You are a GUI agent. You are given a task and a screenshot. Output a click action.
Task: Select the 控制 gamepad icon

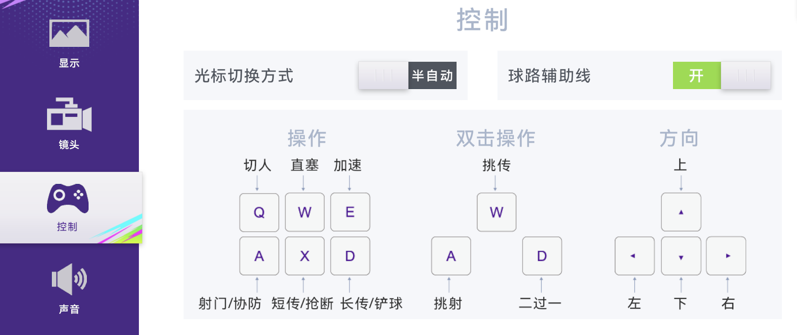click(x=68, y=198)
